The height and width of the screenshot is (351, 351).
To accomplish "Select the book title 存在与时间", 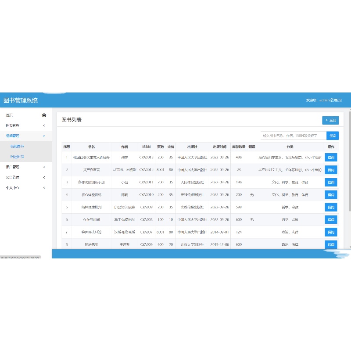I will tap(91, 220).
